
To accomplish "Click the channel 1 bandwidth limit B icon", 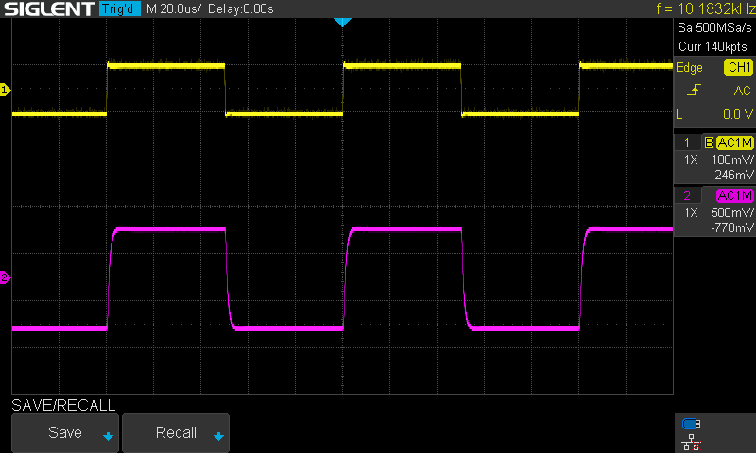I will (x=709, y=143).
